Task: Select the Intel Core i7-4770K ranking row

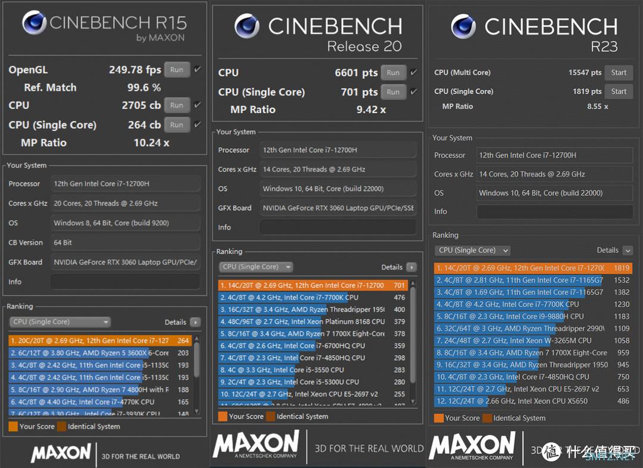Action: (x=99, y=402)
